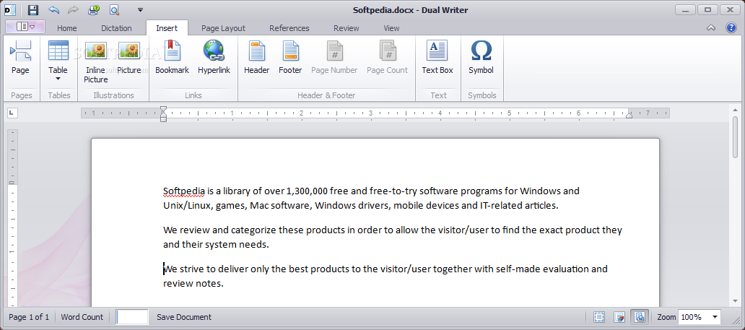Switch to the first view layout icon
Screen dimensions: 745x330
[x=599, y=317]
